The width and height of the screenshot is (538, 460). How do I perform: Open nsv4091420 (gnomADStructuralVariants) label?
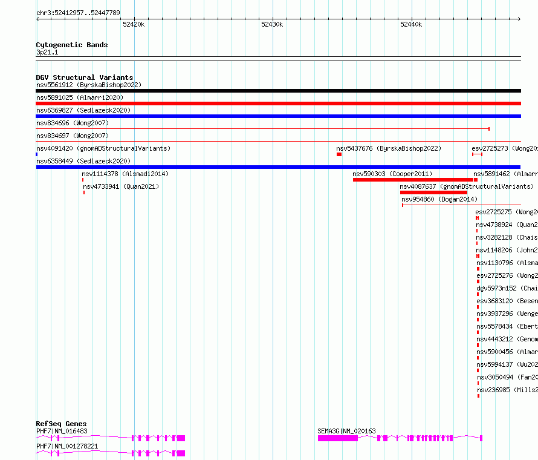(103, 148)
